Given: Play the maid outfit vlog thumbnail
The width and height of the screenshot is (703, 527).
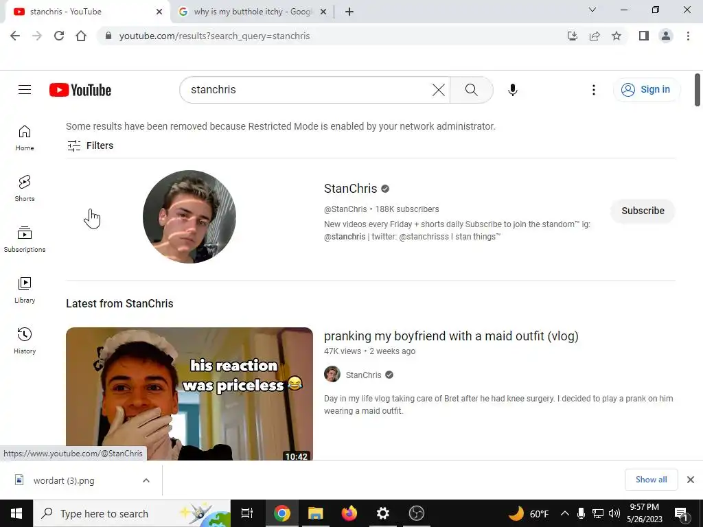Looking at the screenshot, I should point(189,394).
